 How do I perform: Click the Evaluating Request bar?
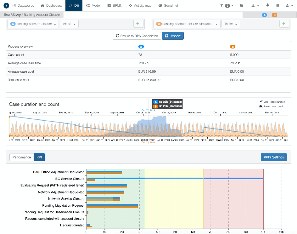[107, 186]
